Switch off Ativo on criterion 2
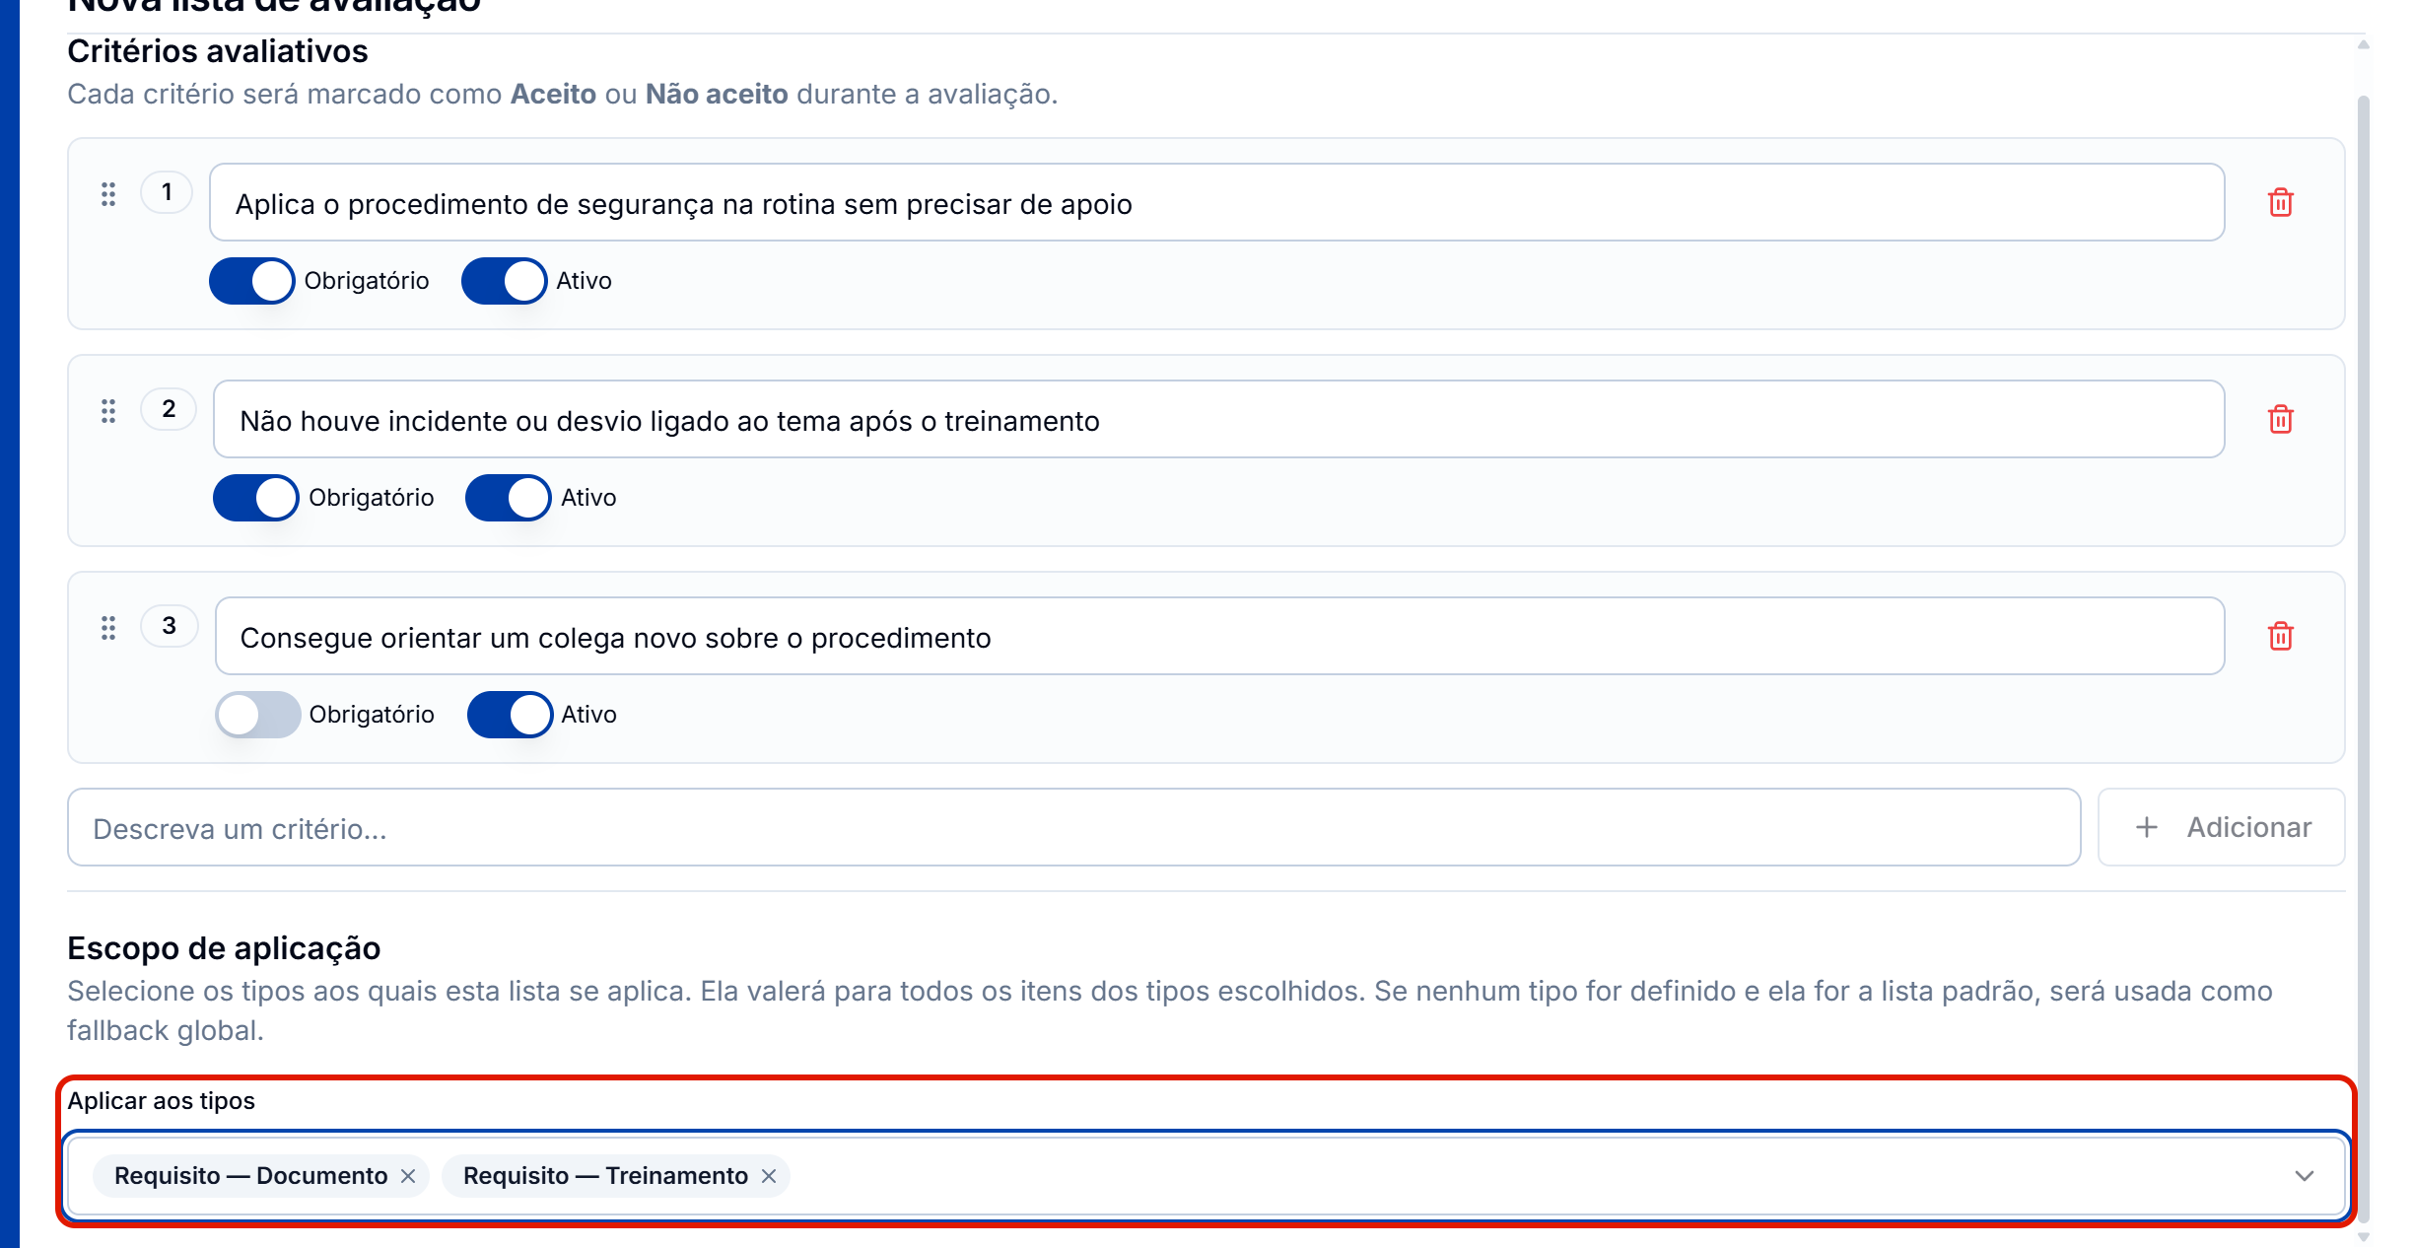Viewport: 2413px width, 1248px height. [x=509, y=498]
